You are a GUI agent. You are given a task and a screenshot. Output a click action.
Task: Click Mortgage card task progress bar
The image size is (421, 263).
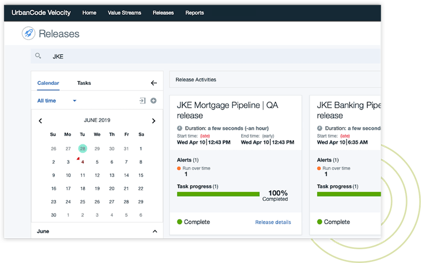tap(218, 194)
